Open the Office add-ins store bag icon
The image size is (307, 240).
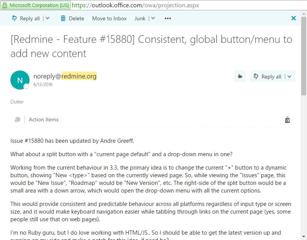287,120
